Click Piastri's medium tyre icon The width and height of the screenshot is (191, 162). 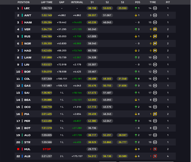(x=155, y=114)
